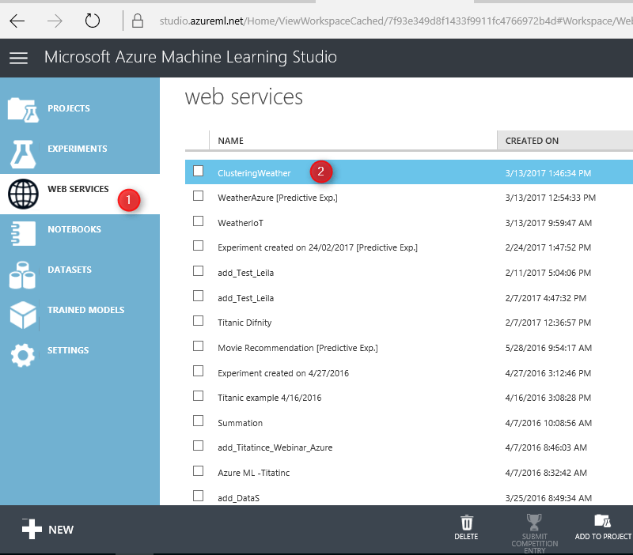The width and height of the screenshot is (633, 555).
Task: Check the Titanic example 4/16/2016 checkbox
Action: (199, 396)
